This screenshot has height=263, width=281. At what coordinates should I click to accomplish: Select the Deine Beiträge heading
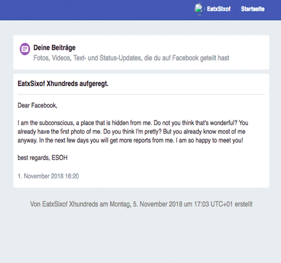(x=54, y=48)
